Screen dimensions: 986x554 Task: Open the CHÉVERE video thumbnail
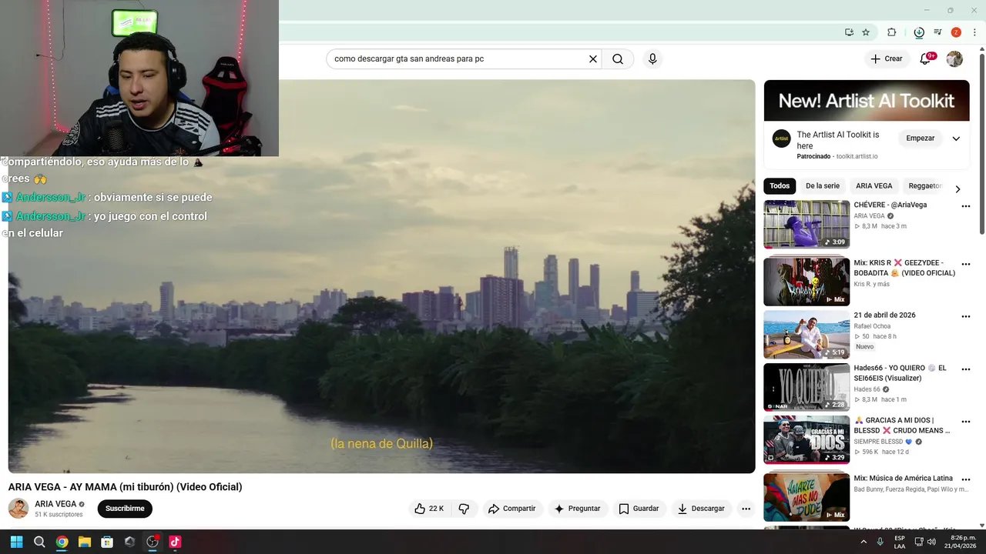pyautogui.click(x=807, y=225)
